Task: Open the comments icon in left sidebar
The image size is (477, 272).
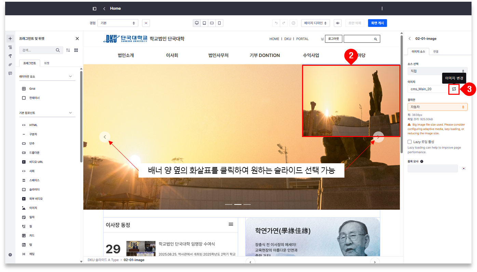Action: pos(10,73)
